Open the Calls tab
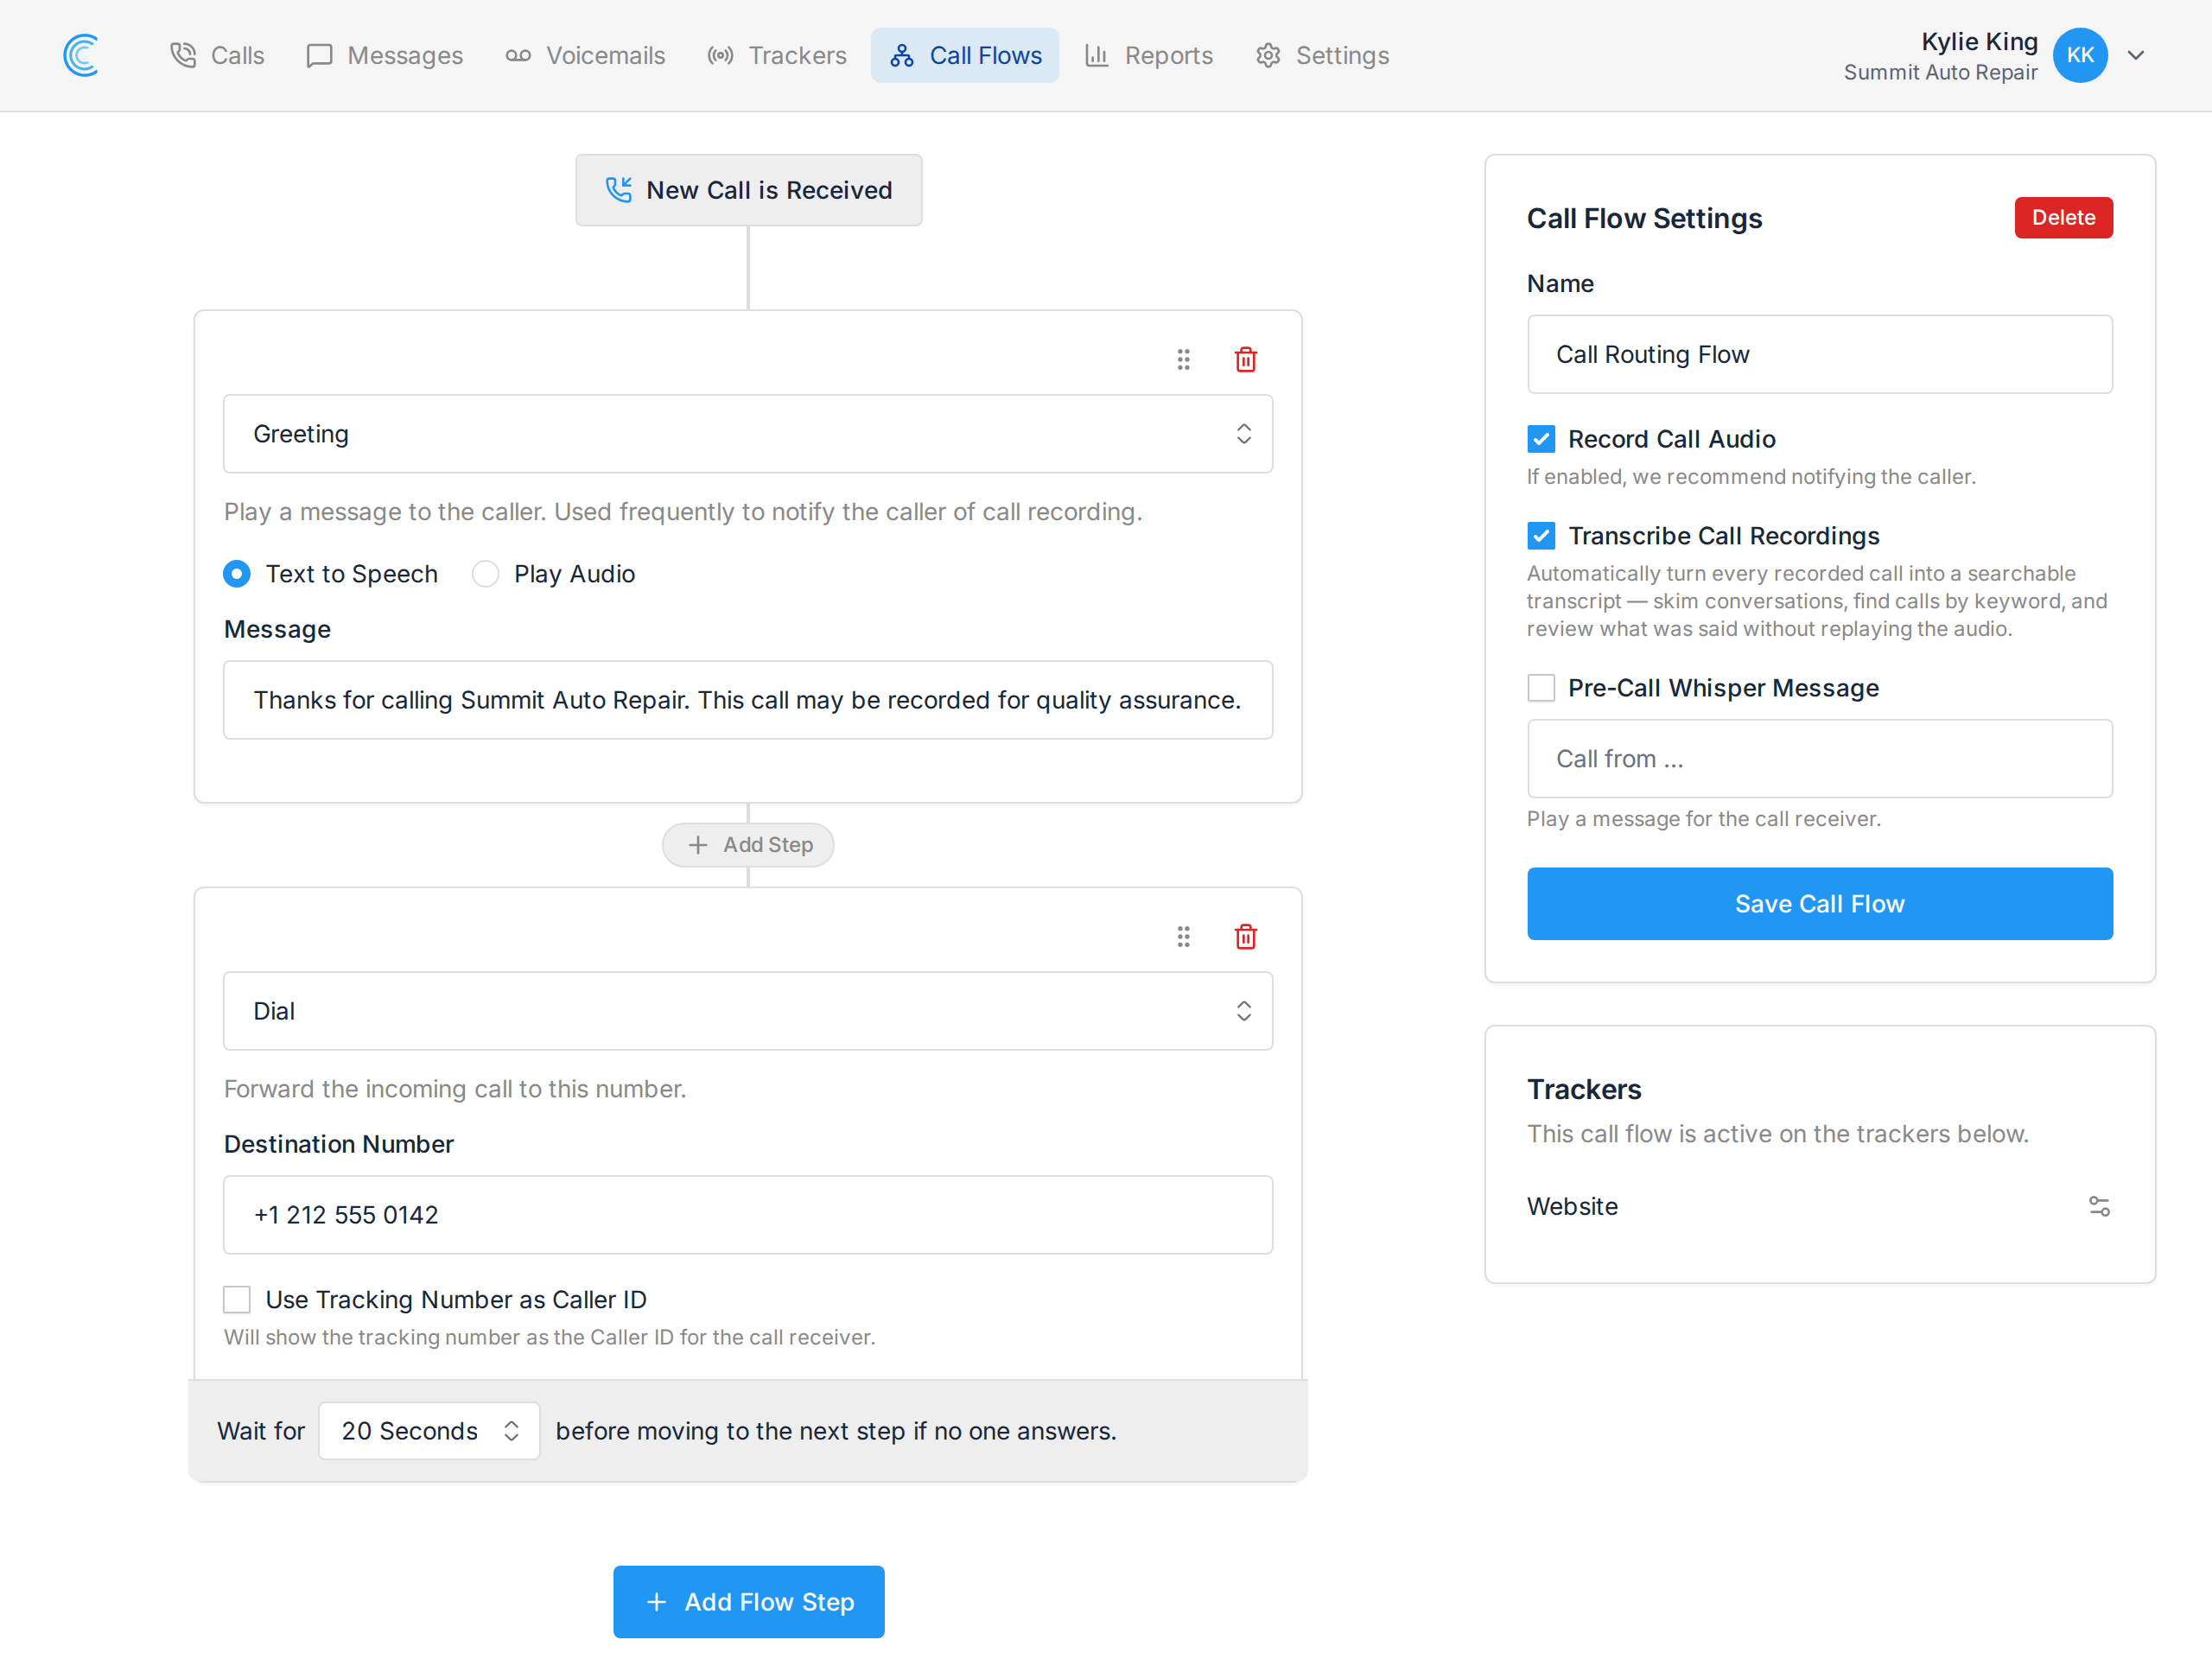Viewport: 2212px width, 1659px height. pos(217,55)
